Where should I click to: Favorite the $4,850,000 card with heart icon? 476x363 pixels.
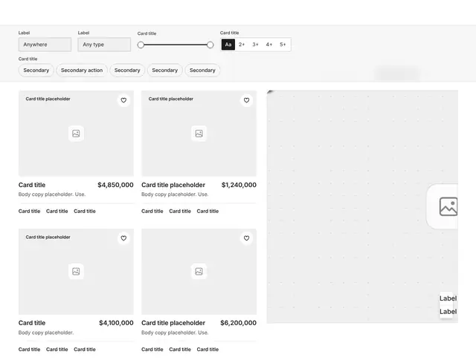[123, 100]
